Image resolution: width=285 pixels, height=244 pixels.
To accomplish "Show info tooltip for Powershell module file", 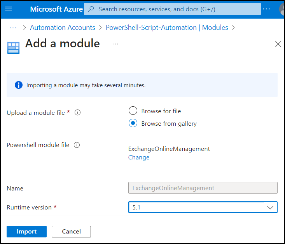I will point(77,145).
